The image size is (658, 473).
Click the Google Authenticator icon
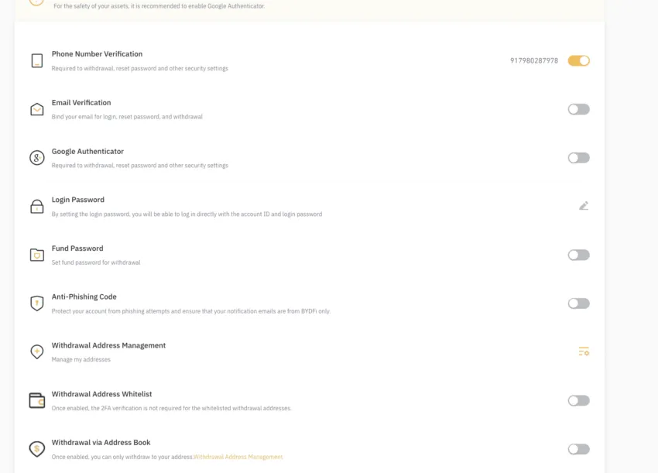pyautogui.click(x=37, y=158)
